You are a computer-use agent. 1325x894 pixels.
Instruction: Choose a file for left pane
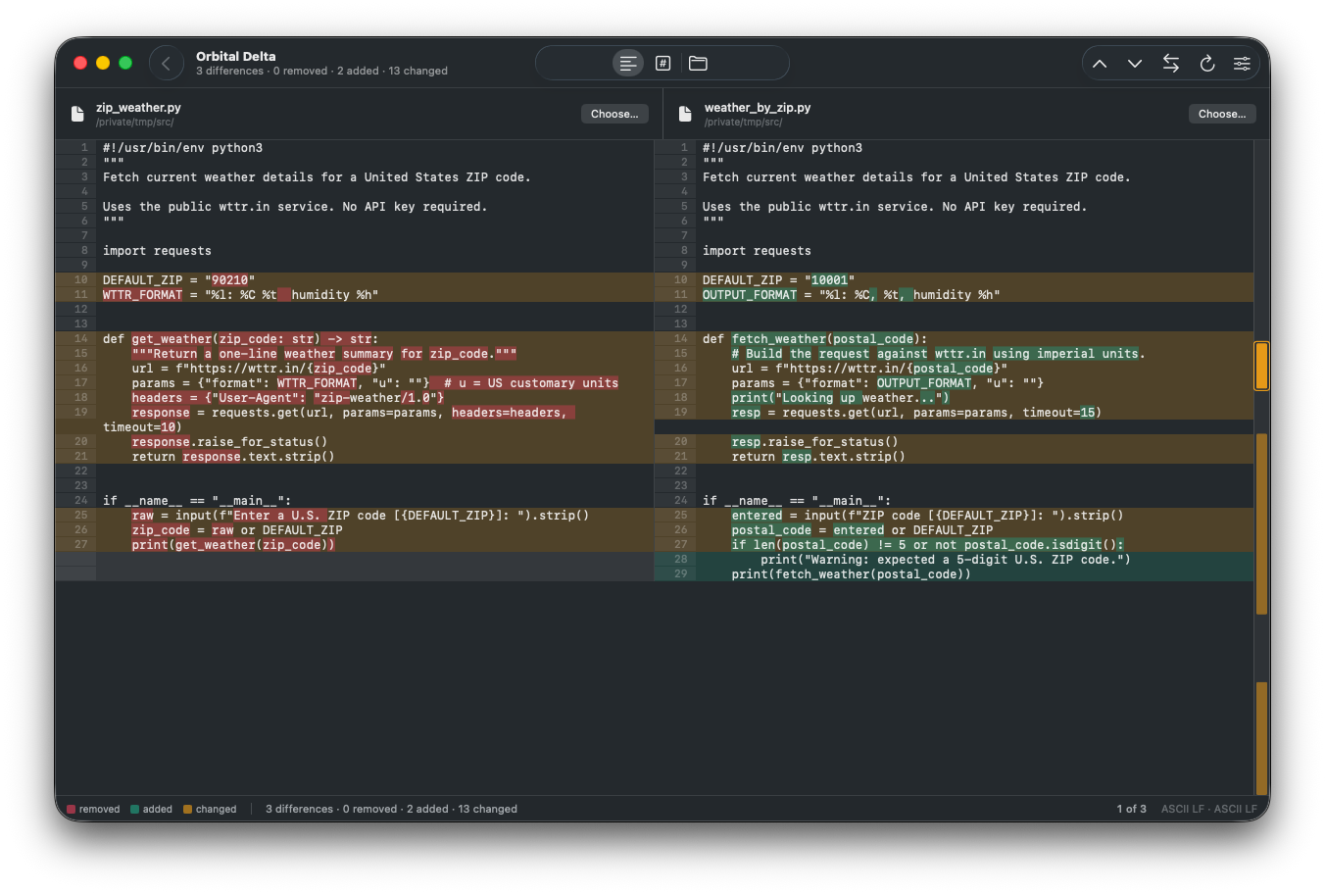click(x=614, y=114)
